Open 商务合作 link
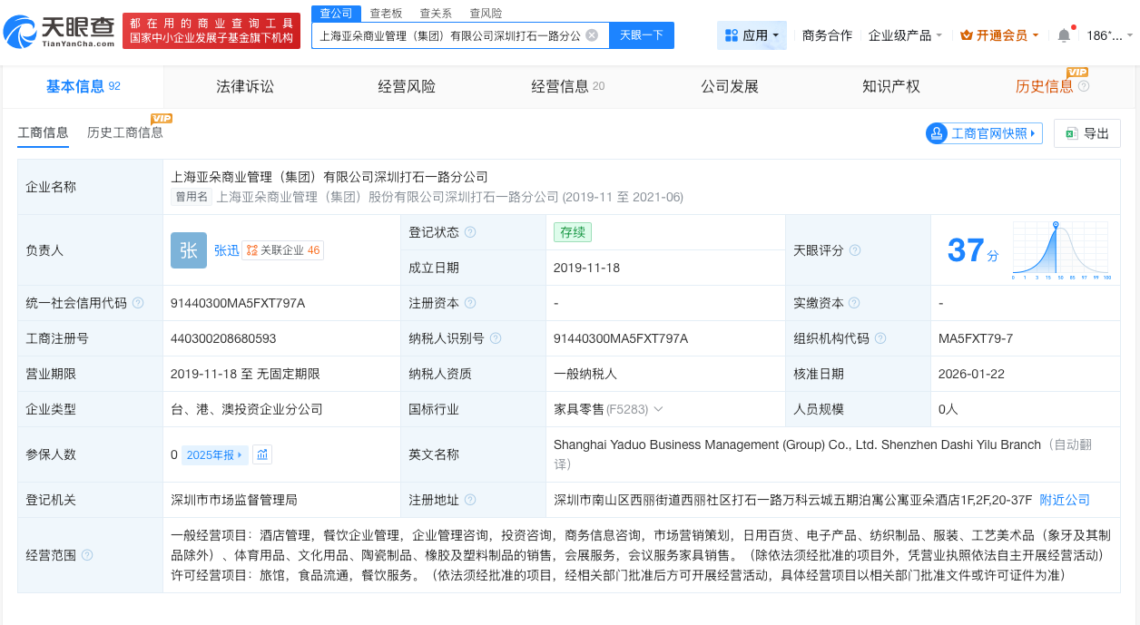1140x625 pixels. click(827, 35)
